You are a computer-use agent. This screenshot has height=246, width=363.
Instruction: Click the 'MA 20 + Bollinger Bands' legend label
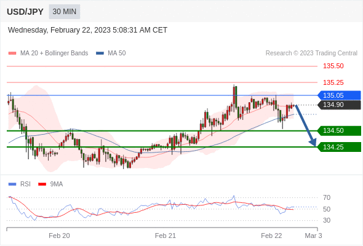pyautogui.click(x=54, y=54)
